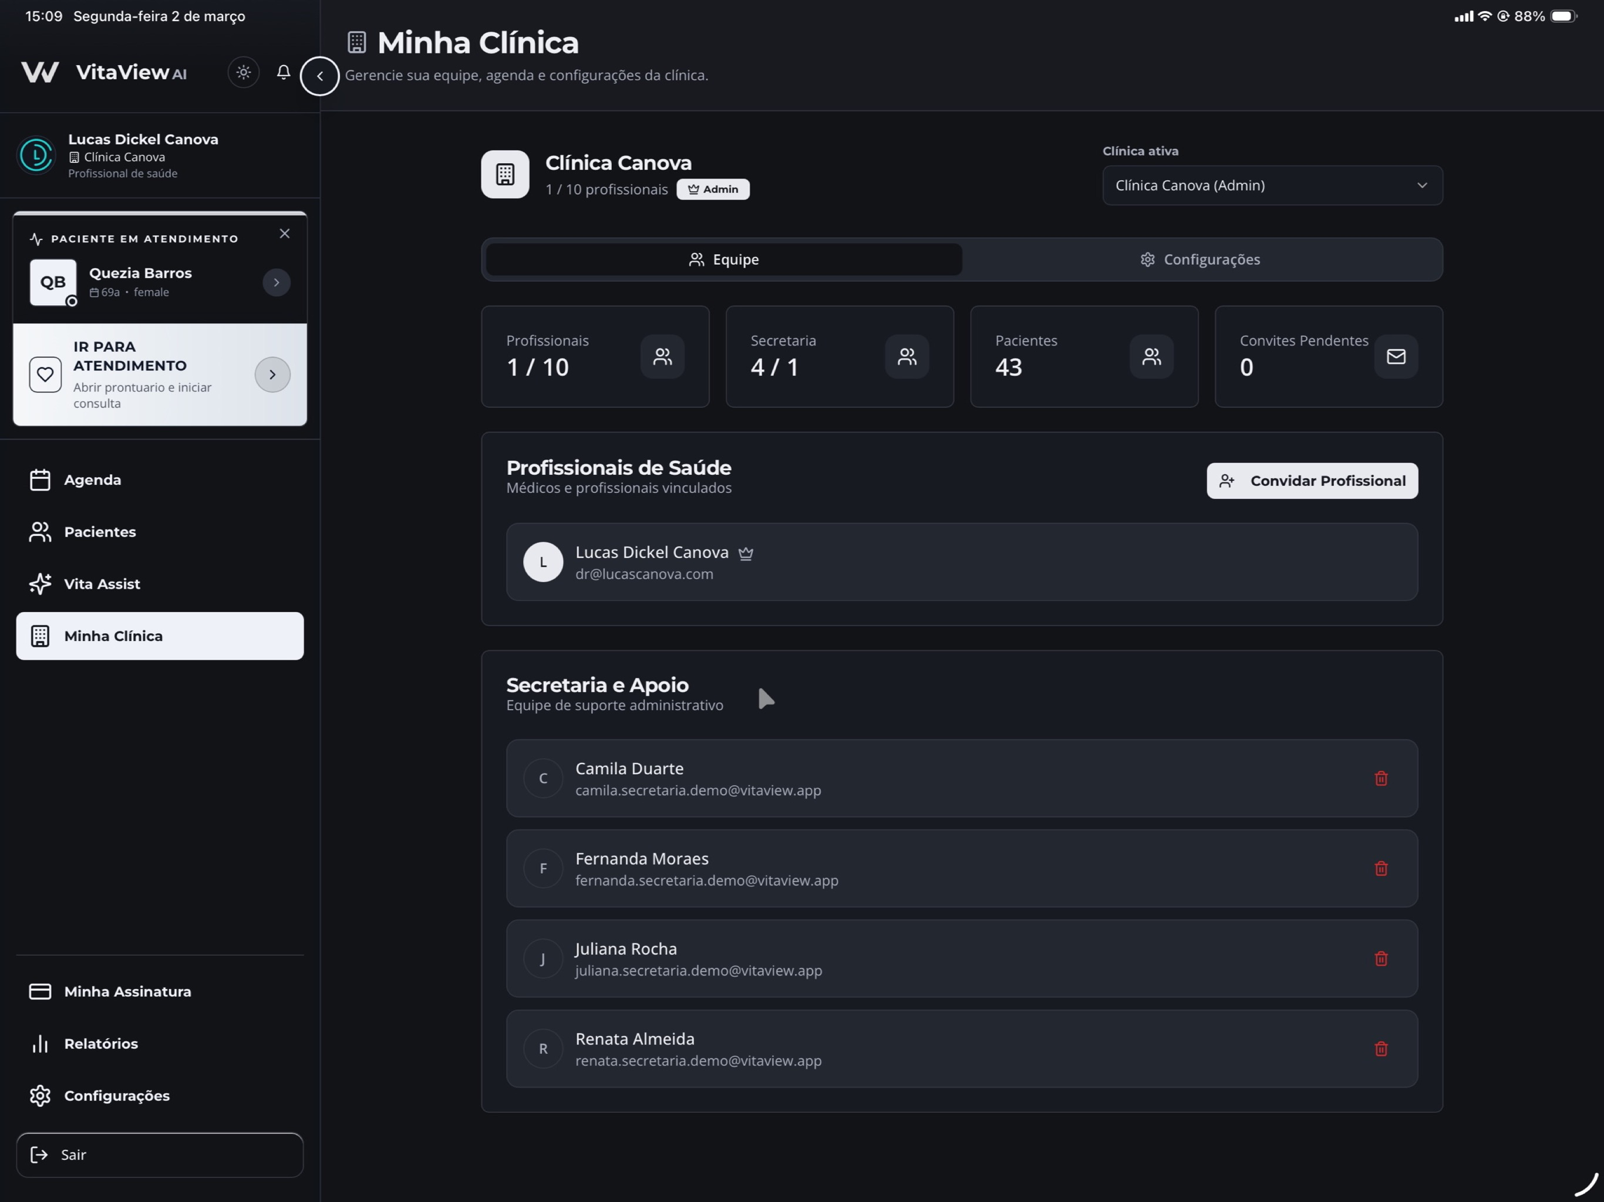Delete Camila Duarte with the trash icon
The height and width of the screenshot is (1202, 1604).
tap(1381, 779)
